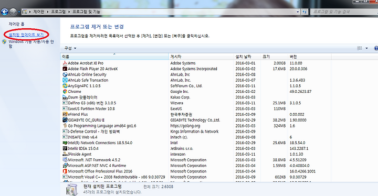The width and height of the screenshot is (378, 196).
Task: Open the 구성 dropdown menu
Action: pos(70,48)
